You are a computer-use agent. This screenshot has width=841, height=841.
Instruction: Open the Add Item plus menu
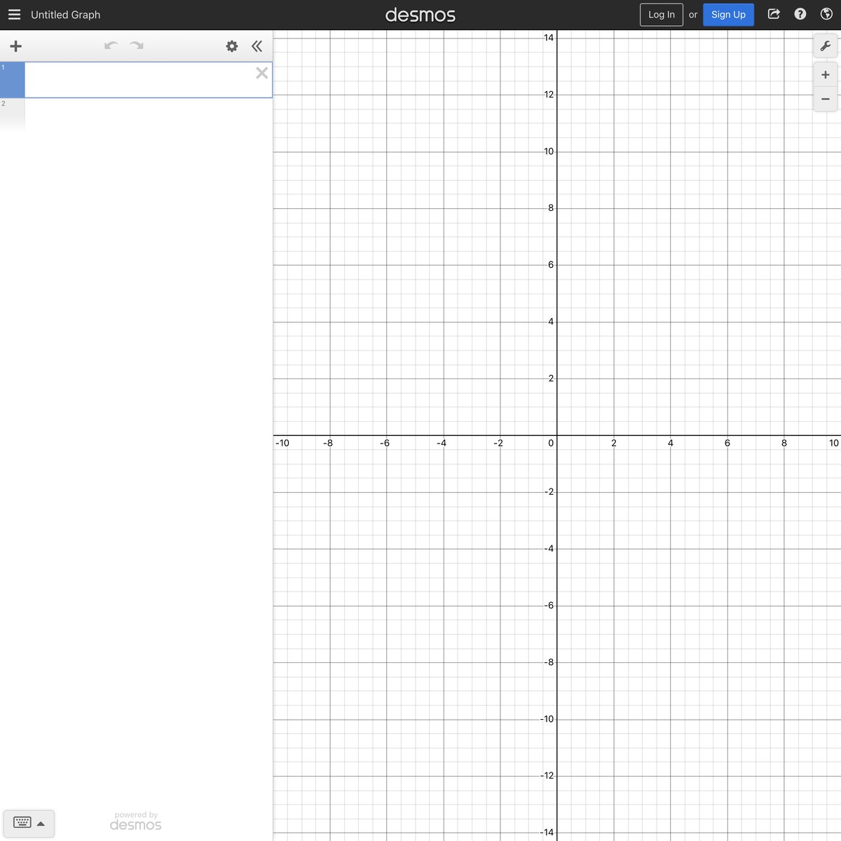pyautogui.click(x=15, y=46)
